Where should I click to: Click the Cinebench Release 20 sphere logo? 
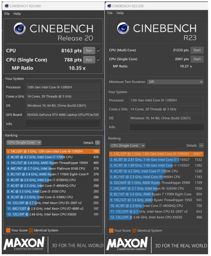[x=20, y=28]
